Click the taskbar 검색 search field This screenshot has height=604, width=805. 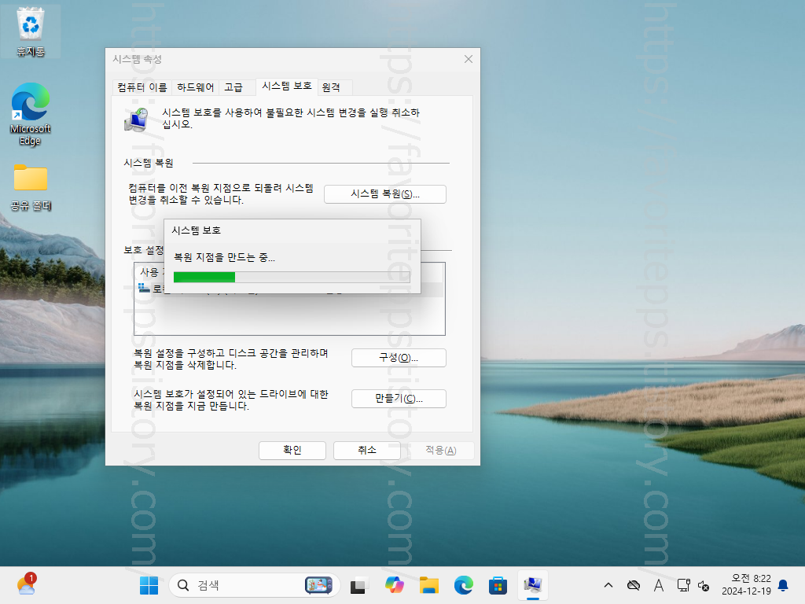pos(255,585)
